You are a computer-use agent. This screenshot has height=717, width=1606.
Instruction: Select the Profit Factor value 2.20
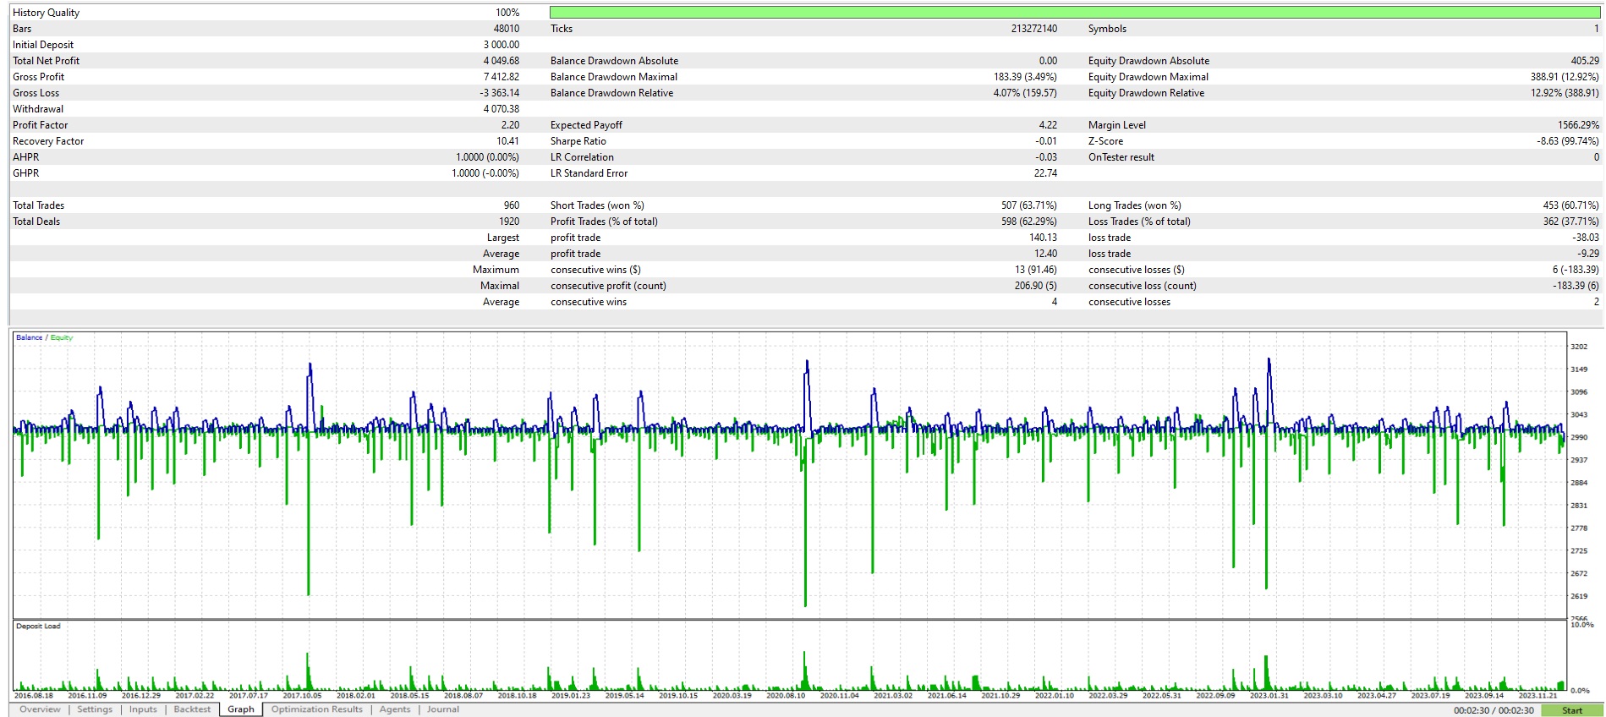click(x=510, y=125)
